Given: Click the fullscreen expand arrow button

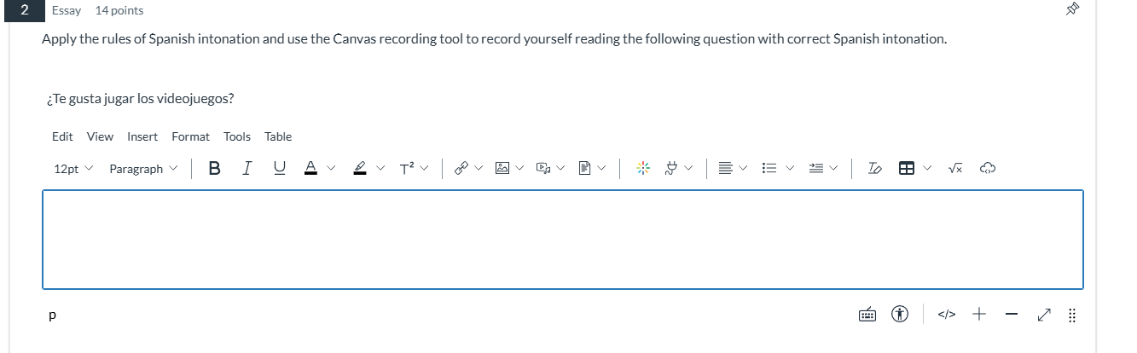Looking at the screenshot, I should [1043, 315].
